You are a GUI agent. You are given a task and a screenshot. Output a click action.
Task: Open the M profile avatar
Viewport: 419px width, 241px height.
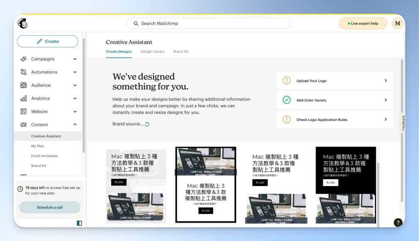coord(397,23)
